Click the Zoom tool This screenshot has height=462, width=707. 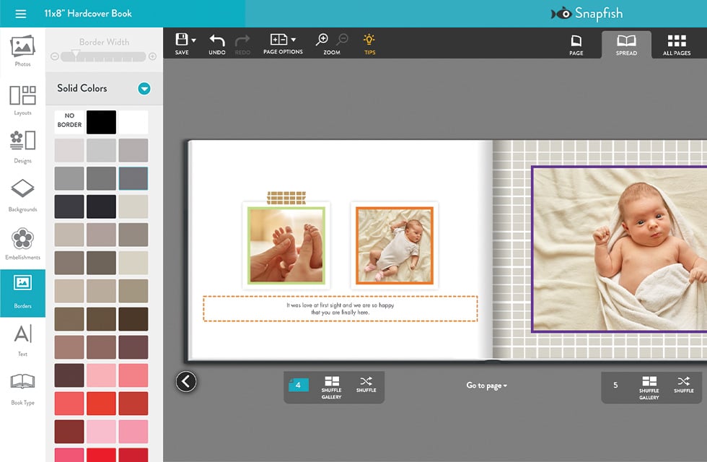(322, 43)
